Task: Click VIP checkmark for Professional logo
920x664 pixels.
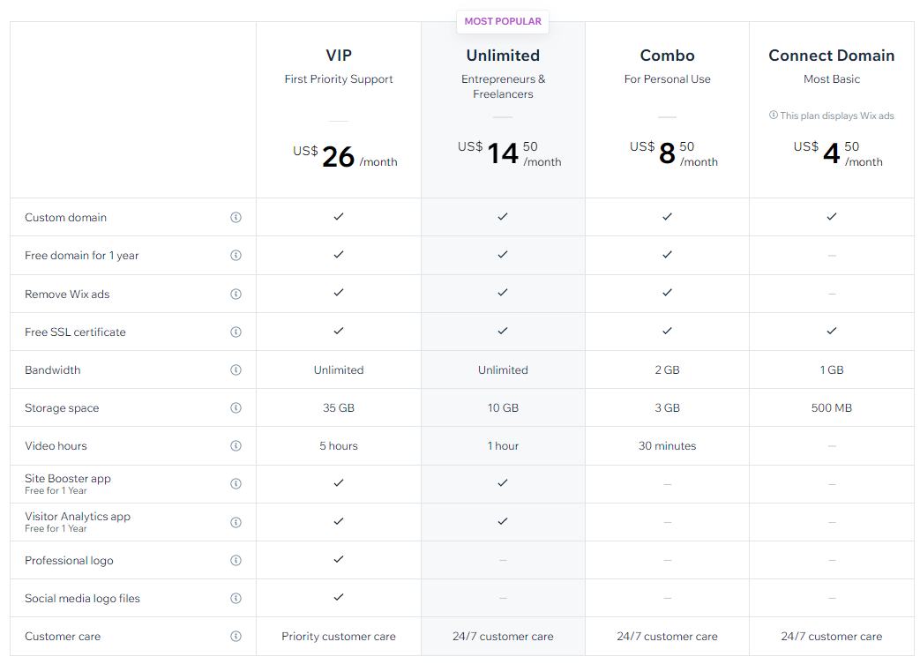Action: click(x=339, y=560)
